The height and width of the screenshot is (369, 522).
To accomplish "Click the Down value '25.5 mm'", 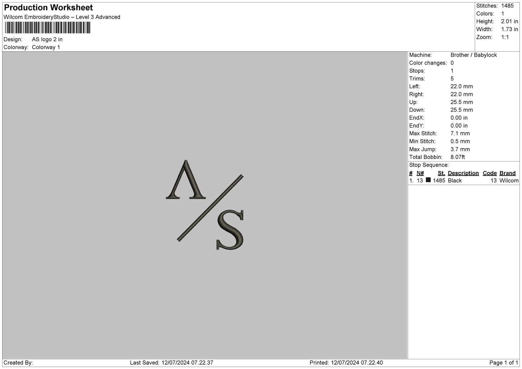I will click(x=462, y=110).
